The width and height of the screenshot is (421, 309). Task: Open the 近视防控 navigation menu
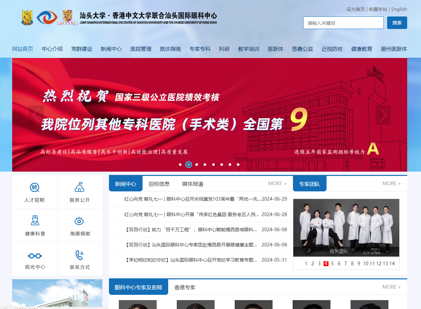tap(332, 49)
